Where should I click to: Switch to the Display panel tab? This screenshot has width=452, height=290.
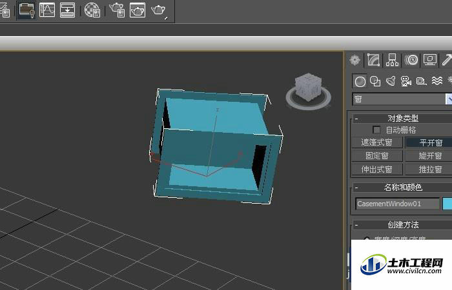[430, 60]
